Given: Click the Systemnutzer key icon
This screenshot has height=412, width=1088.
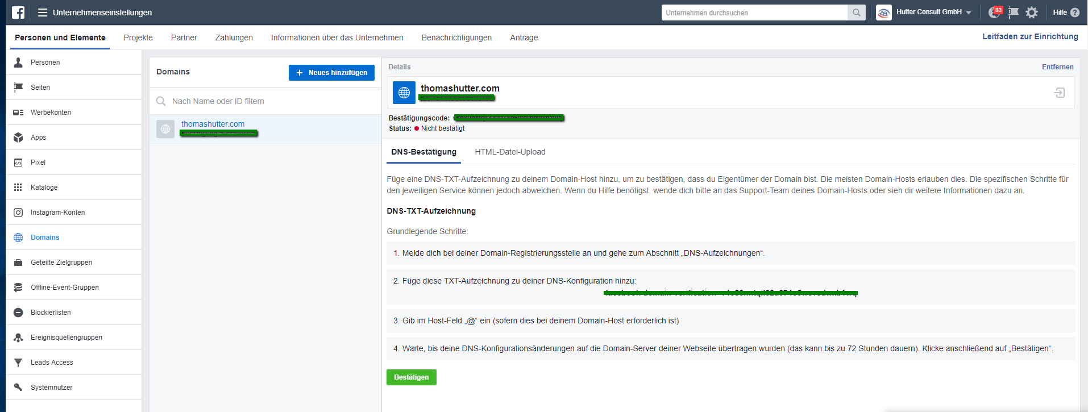Looking at the screenshot, I should (18, 388).
